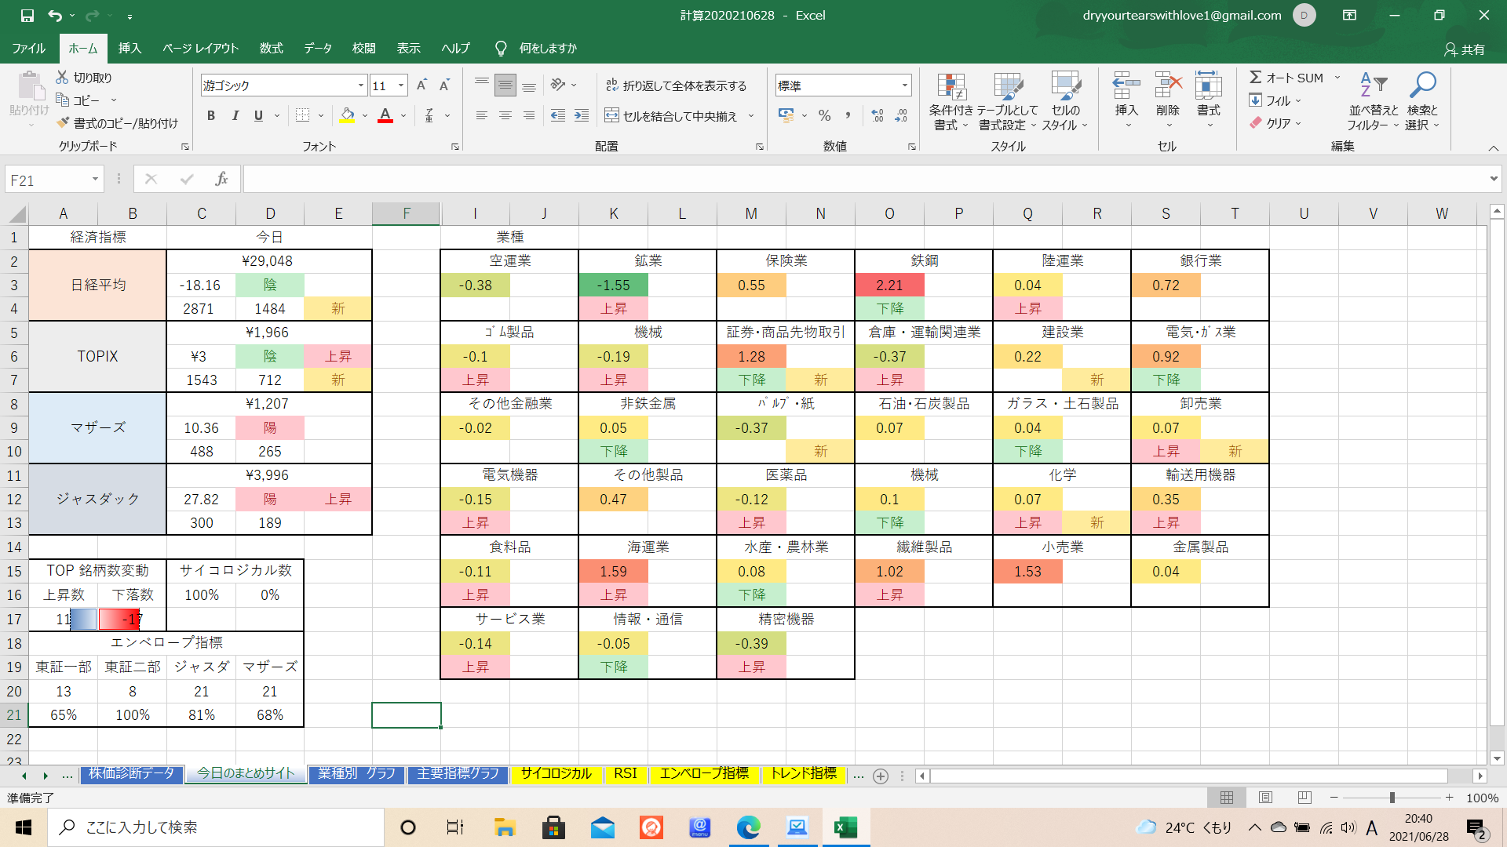Open the font name dropdown
The height and width of the screenshot is (847, 1507).
tap(361, 85)
